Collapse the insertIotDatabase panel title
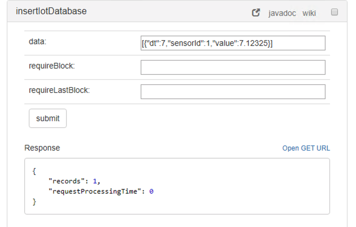The height and width of the screenshot is (227, 356). tap(51, 11)
